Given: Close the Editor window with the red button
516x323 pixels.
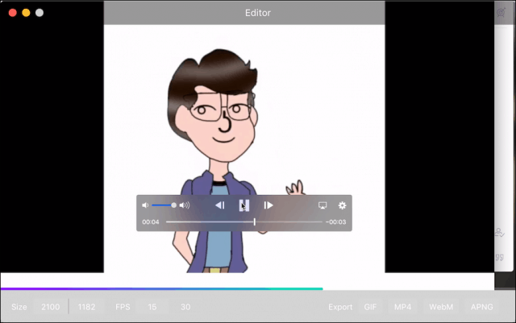Looking at the screenshot, I should 13,13.
